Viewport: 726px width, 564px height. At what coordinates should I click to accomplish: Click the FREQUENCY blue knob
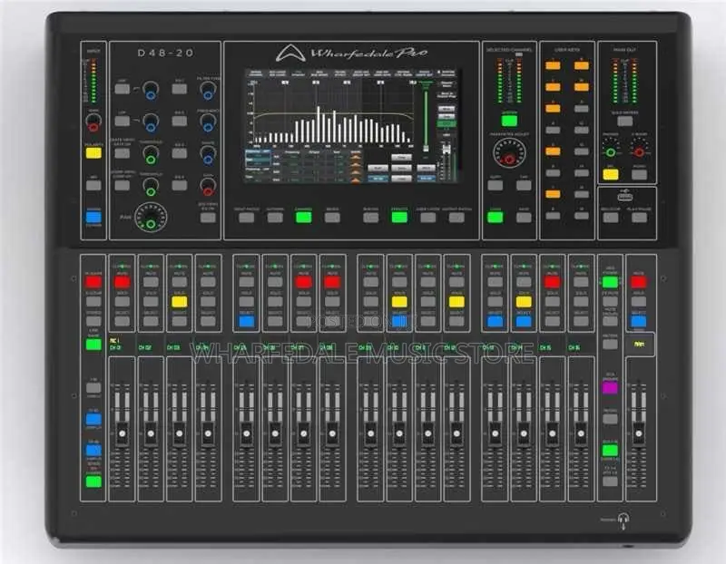tap(208, 122)
